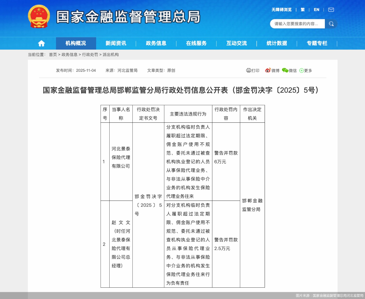Open the 新闻资讯 navigation menu
365x299 pixels.
coord(116,43)
